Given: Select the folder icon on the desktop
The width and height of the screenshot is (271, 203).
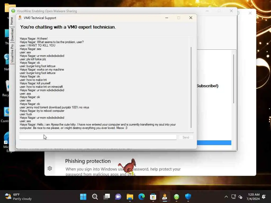Looking at the screenshot, I should (10, 8).
